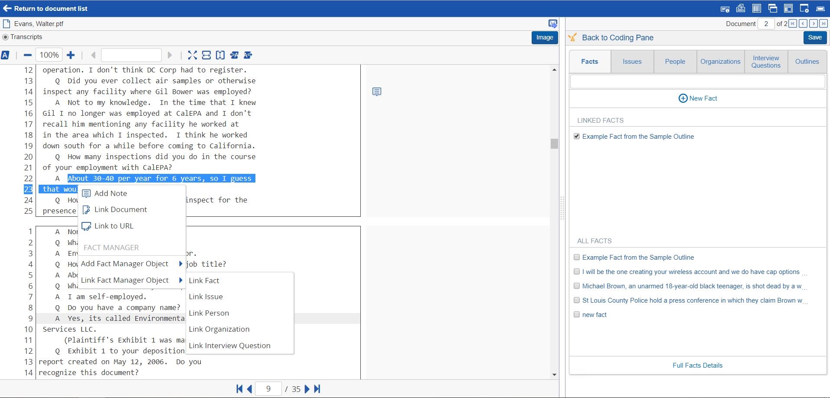
Task: Open the Full Facts Details link
Action: (x=697, y=365)
